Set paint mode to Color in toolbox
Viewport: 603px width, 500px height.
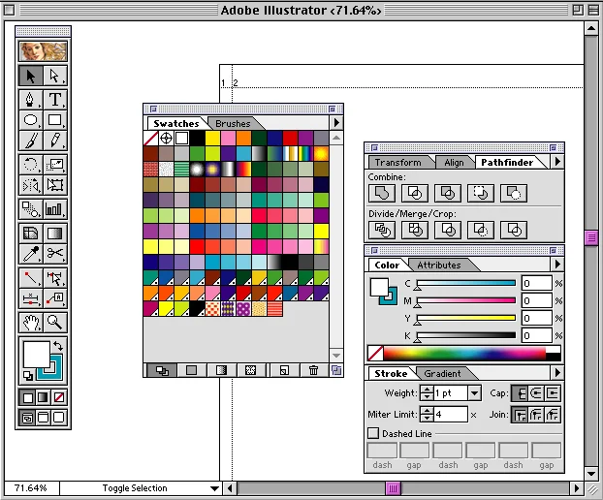[28, 397]
